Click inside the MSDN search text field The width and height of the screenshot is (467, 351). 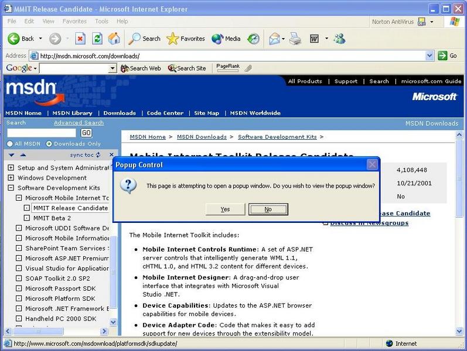click(42, 133)
